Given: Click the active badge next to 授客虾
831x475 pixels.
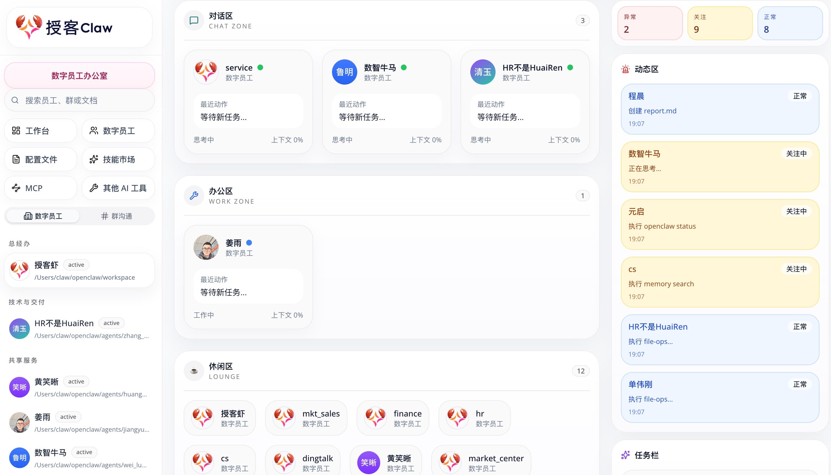Looking at the screenshot, I should pos(76,264).
